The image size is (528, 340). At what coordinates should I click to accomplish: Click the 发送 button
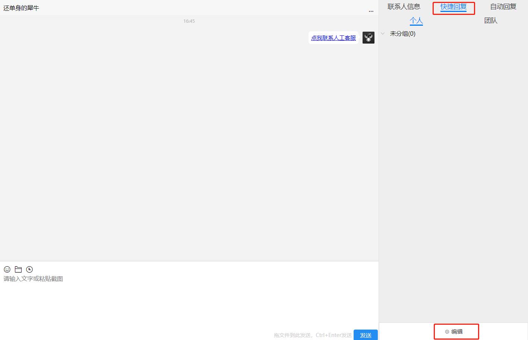[x=366, y=335]
